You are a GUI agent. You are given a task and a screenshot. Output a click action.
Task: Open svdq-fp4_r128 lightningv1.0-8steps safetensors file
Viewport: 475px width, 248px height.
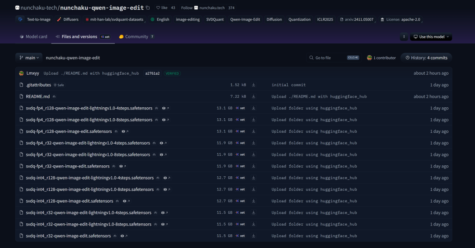tap(89, 120)
